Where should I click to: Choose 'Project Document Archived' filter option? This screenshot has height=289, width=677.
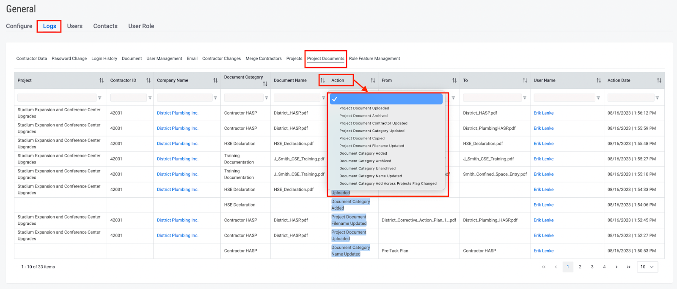click(363, 116)
